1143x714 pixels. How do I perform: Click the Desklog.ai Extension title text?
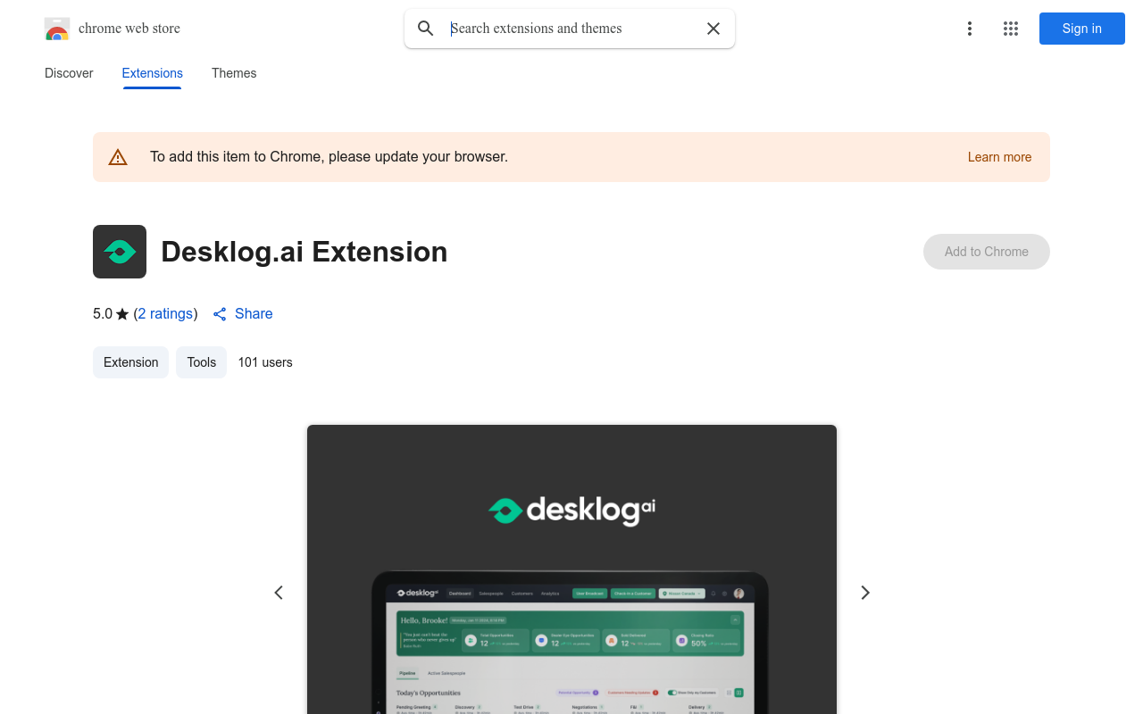click(x=305, y=252)
